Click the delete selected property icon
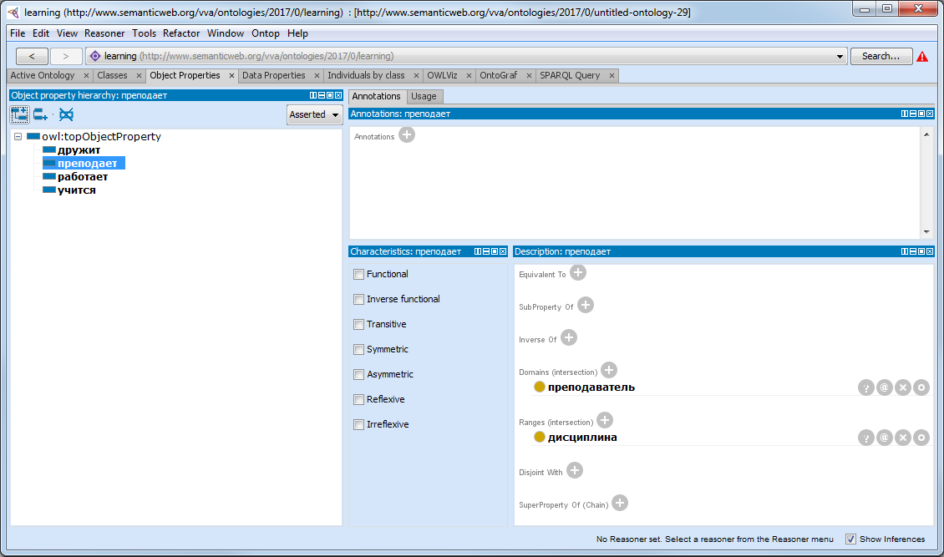Image resolution: width=944 pixels, height=557 pixels. coord(66,114)
